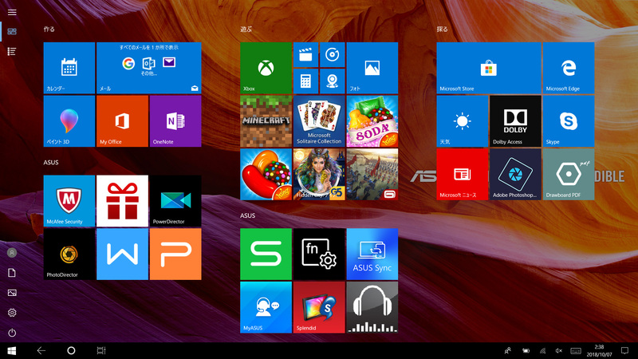This screenshot has height=359, width=638.
Task: Open OneNote tile
Action: point(175,121)
